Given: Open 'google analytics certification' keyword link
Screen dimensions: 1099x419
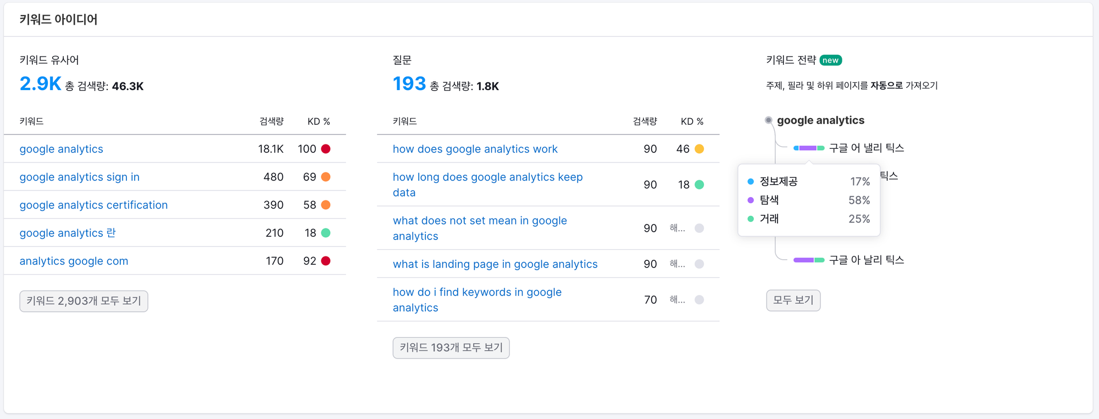Looking at the screenshot, I should point(93,205).
